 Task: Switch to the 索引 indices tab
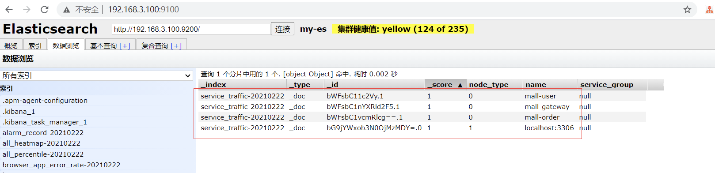point(34,45)
